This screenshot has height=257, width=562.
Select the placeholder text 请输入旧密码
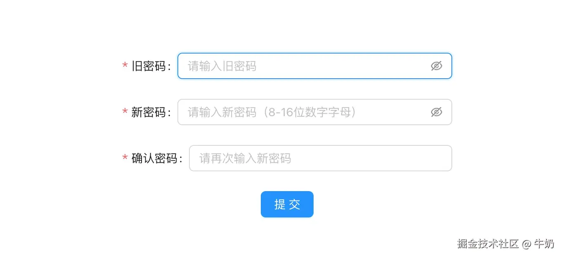221,66
